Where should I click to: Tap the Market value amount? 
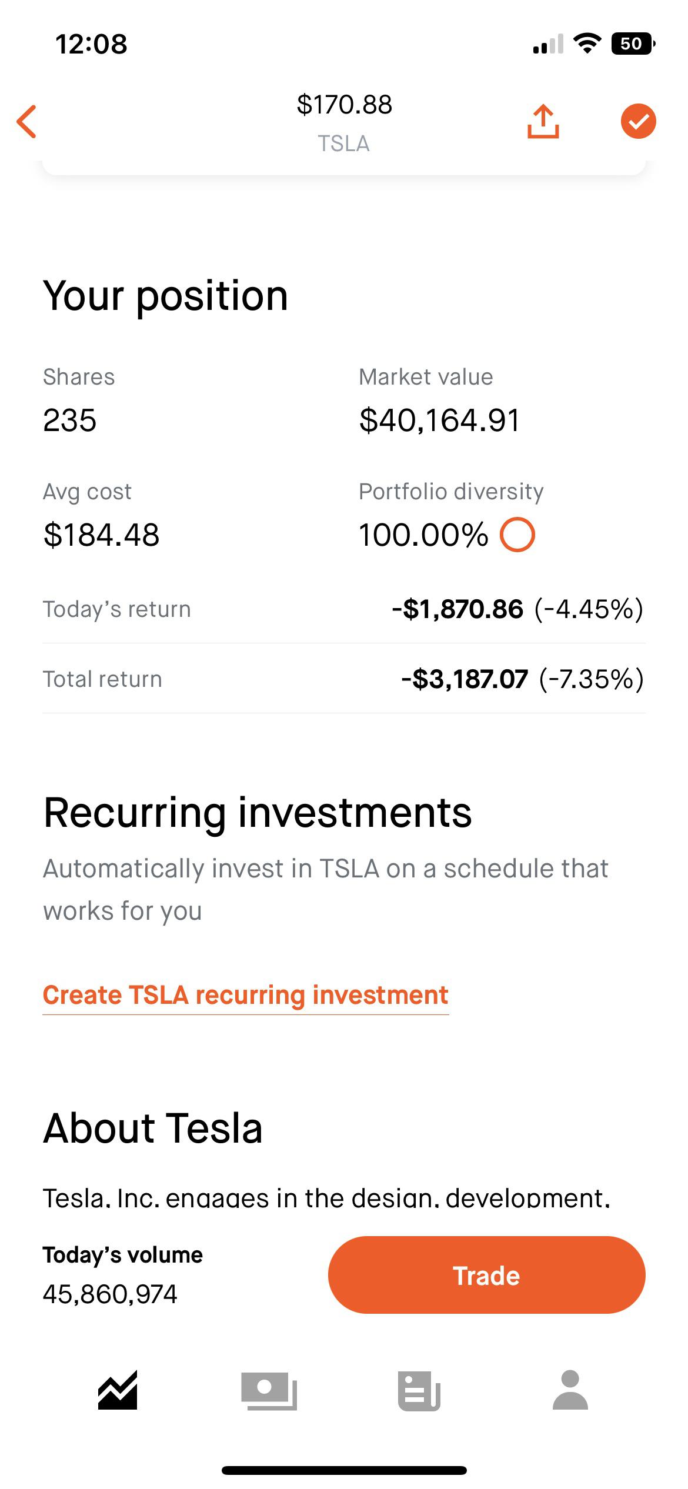point(440,420)
